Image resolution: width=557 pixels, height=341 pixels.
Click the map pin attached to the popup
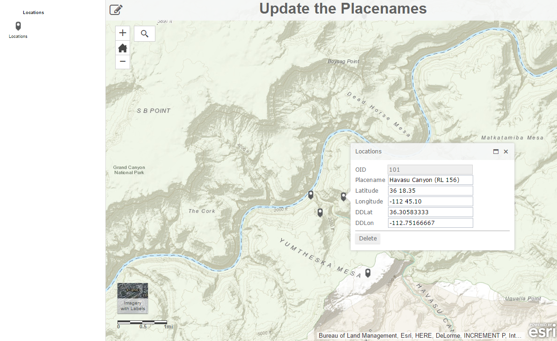[344, 196]
